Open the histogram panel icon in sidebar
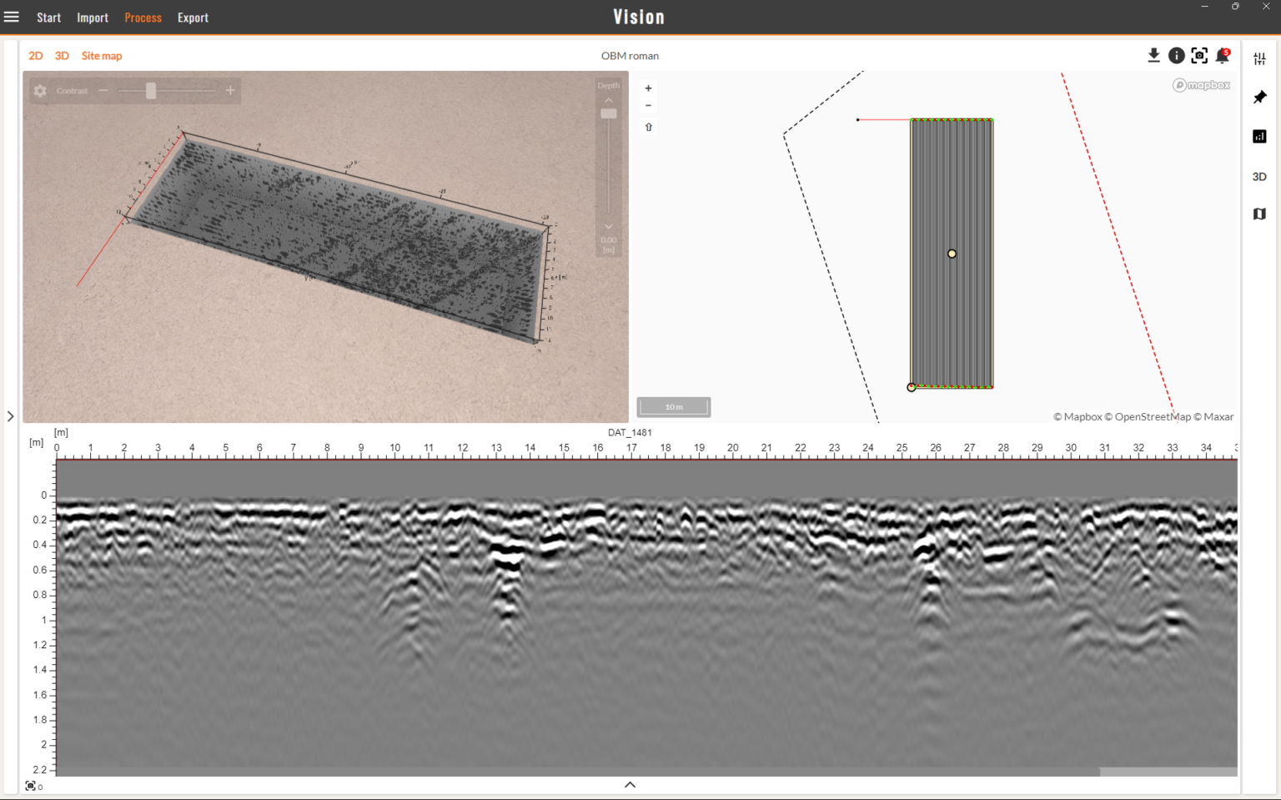1281x800 pixels. click(x=1259, y=136)
